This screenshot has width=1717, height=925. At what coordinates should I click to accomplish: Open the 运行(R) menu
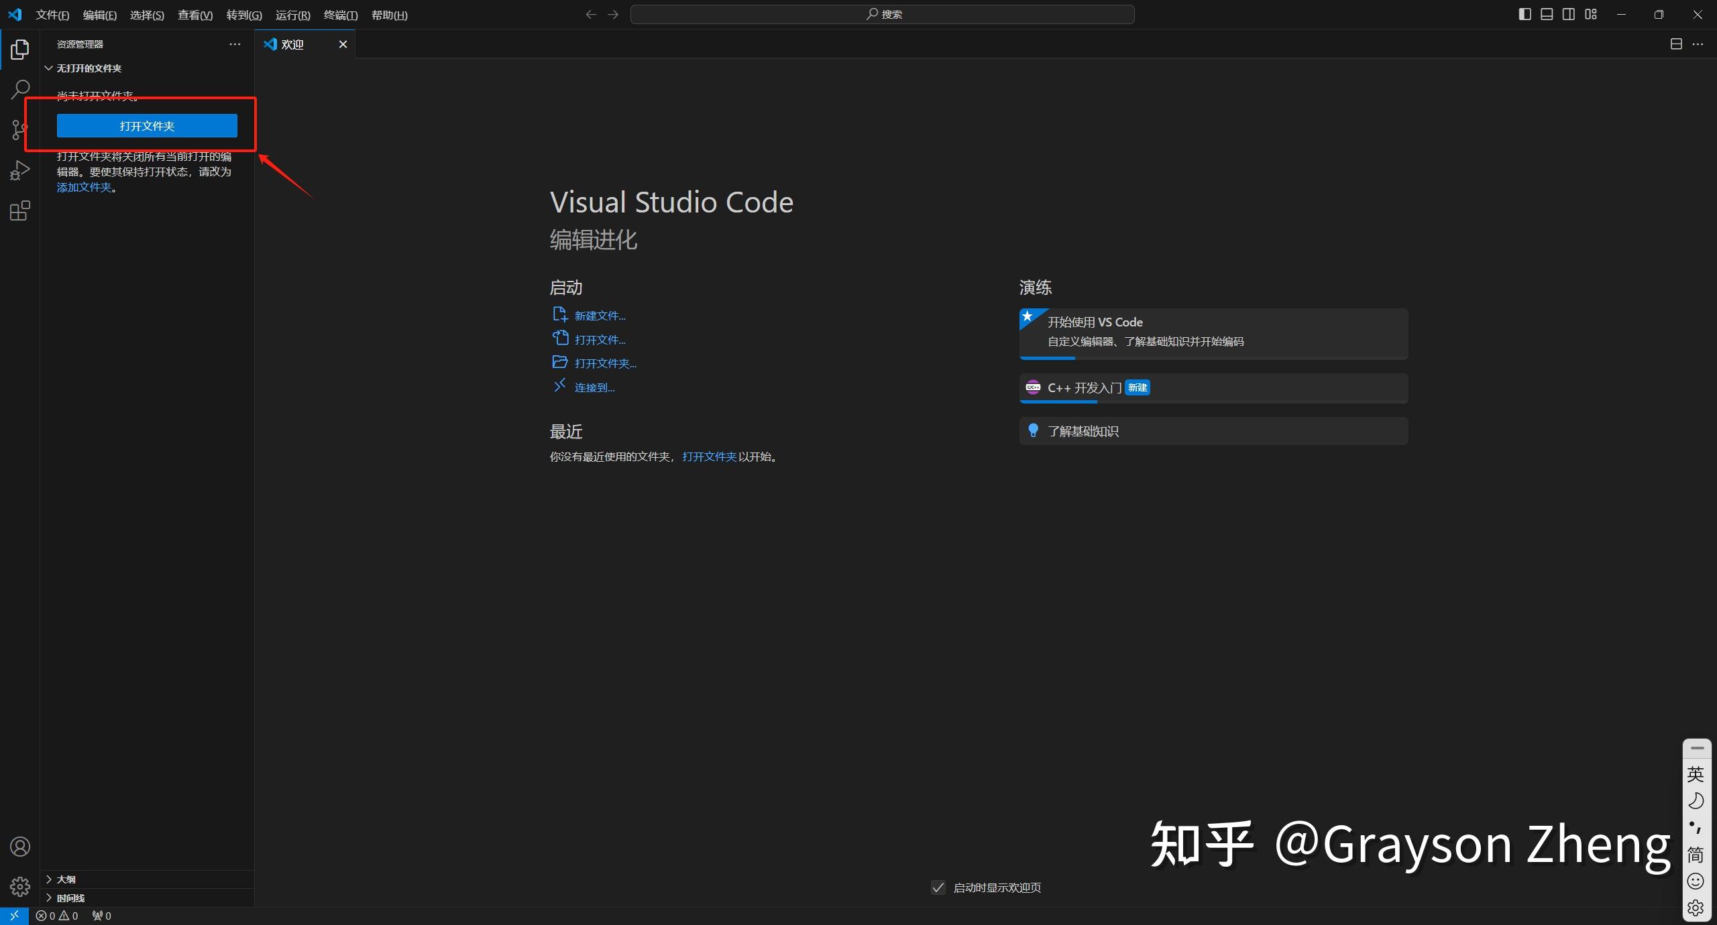[293, 15]
